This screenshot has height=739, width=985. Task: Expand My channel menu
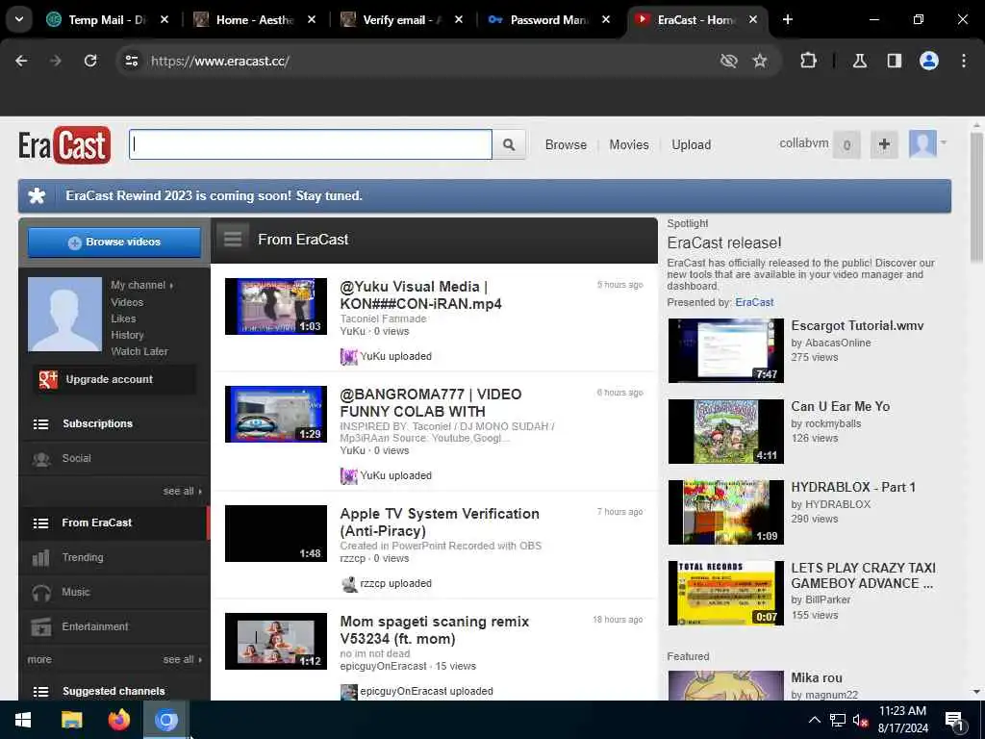click(141, 285)
